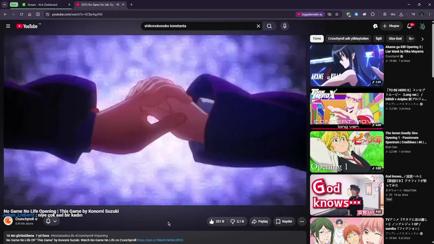Open the kick tab group label

(14, 5)
